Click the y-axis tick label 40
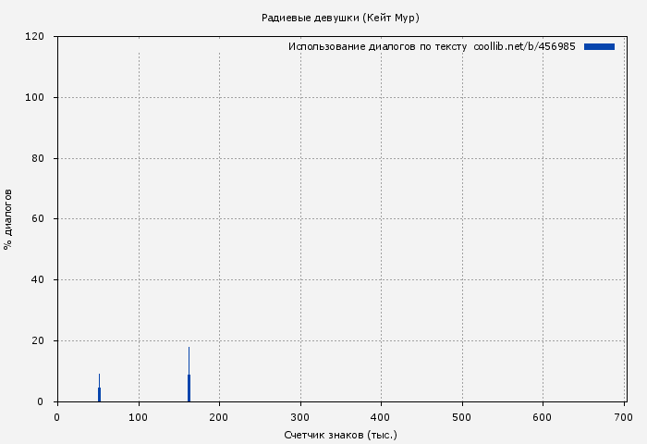Screen dimensions: 647x444 [x=39, y=280]
